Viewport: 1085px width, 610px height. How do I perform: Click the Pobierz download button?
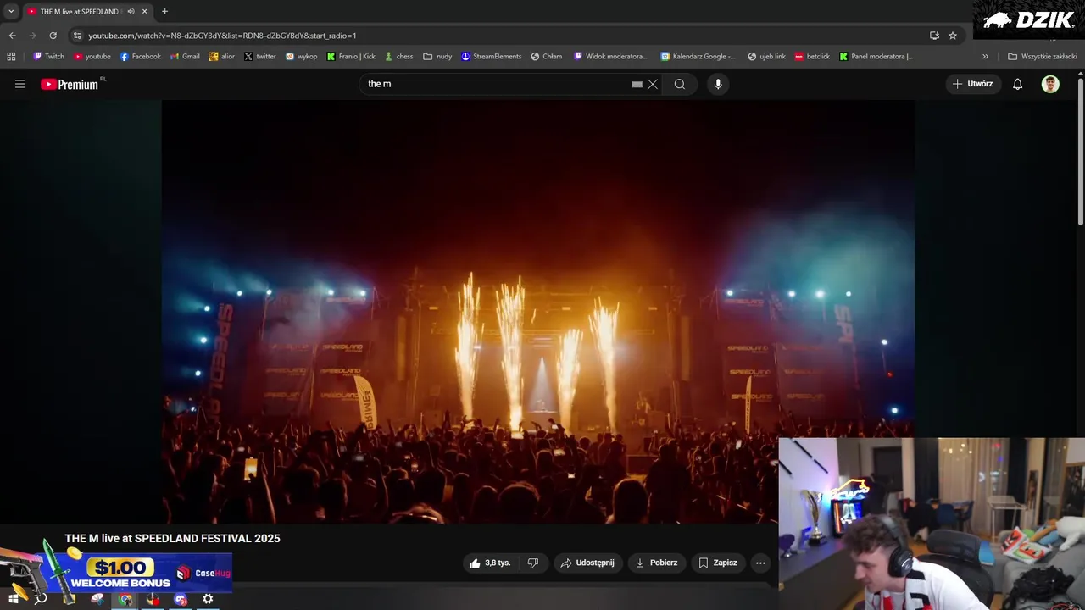(x=657, y=563)
